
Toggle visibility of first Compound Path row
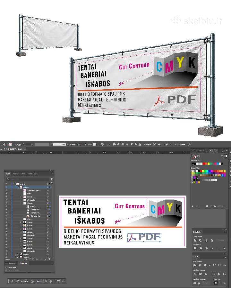tap(7, 190)
